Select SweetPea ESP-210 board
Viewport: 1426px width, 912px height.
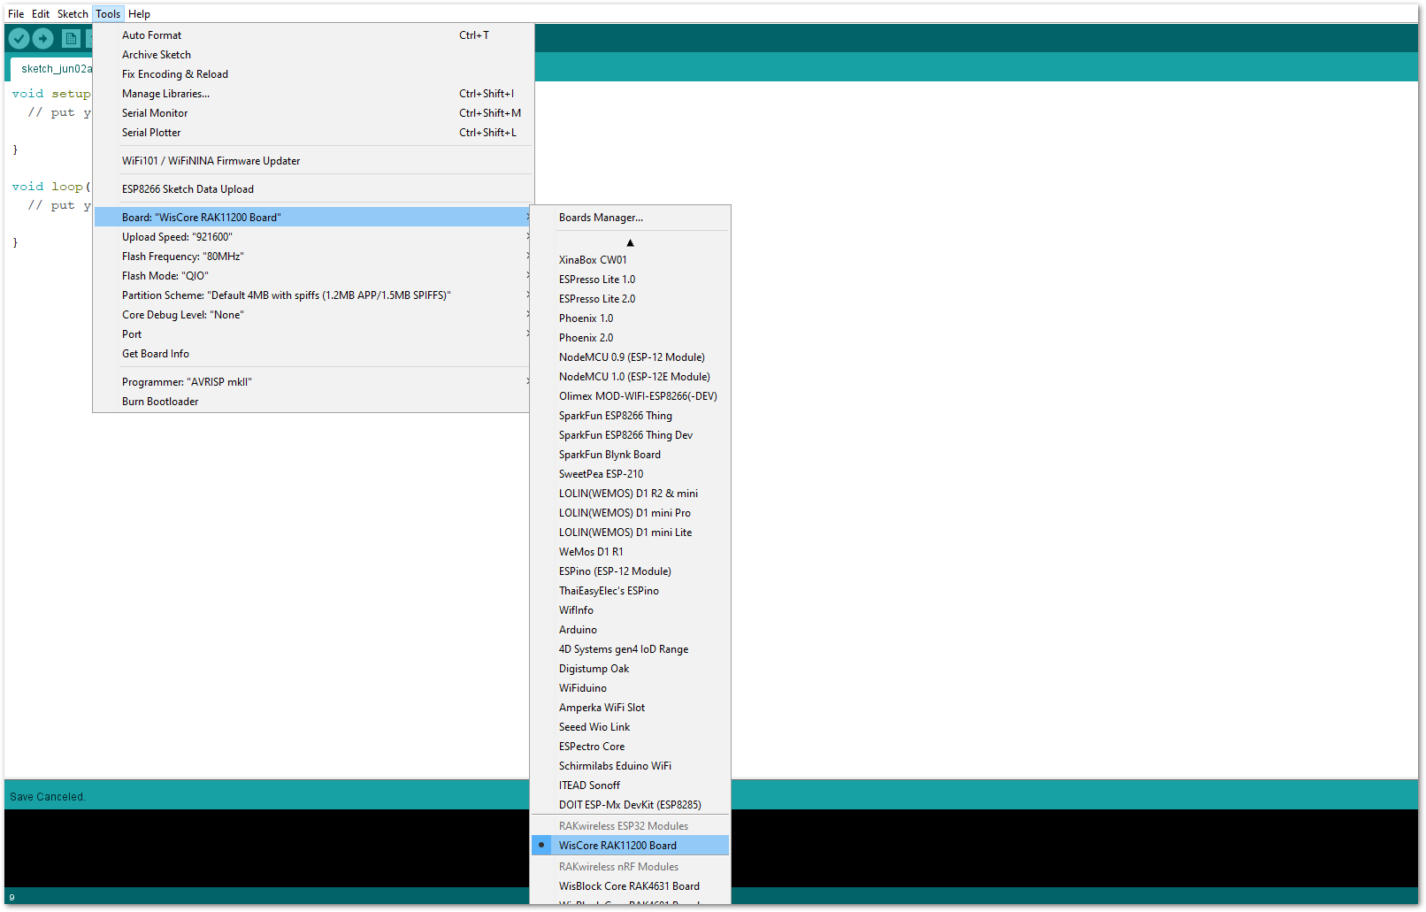[630, 474]
